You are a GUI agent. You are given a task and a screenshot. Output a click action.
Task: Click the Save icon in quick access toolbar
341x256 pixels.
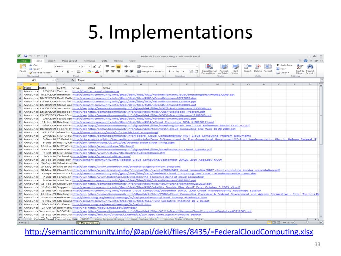tap(25, 56)
